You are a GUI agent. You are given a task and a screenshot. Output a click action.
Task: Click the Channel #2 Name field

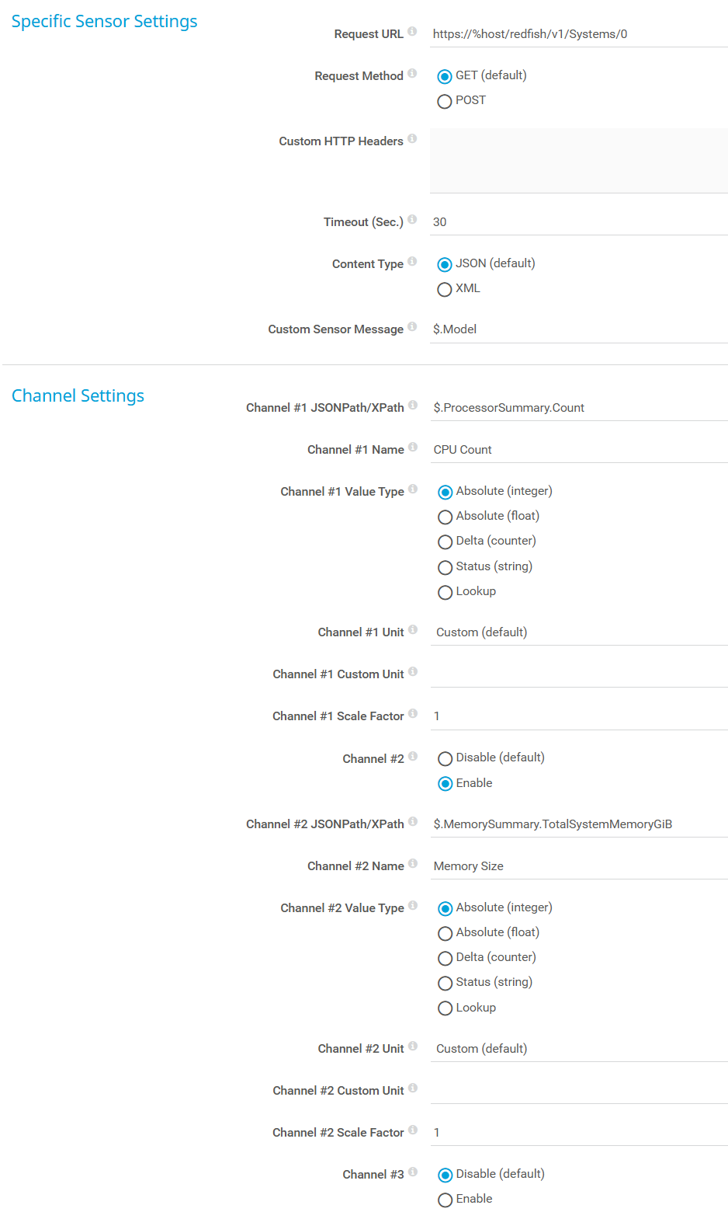[579, 866]
